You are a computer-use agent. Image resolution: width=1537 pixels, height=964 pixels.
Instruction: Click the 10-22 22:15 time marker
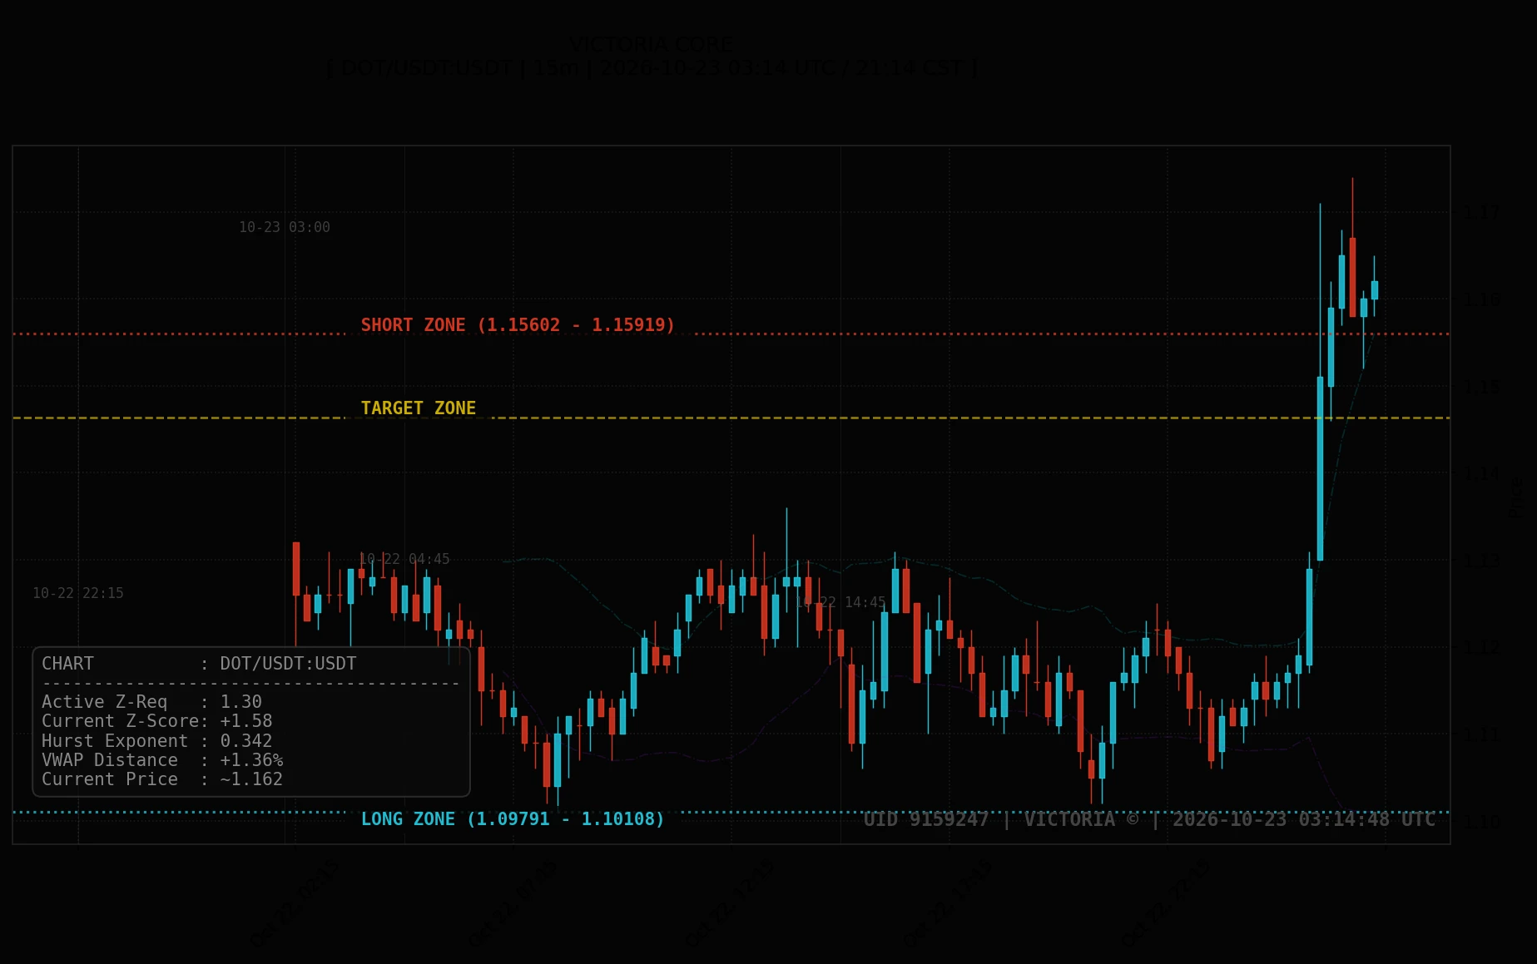click(x=78, y=593)
